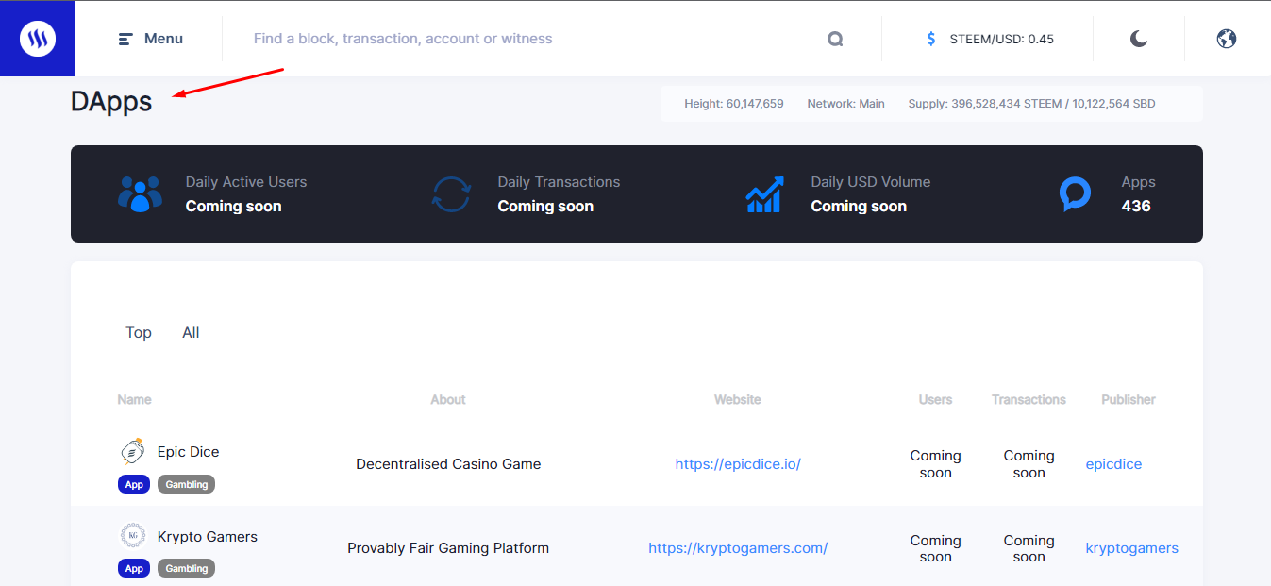The height and width of the screenshot is (586, 1271).
Task: Click the Network: Main text
Action: pyautogui.click(x=845, y=104)
